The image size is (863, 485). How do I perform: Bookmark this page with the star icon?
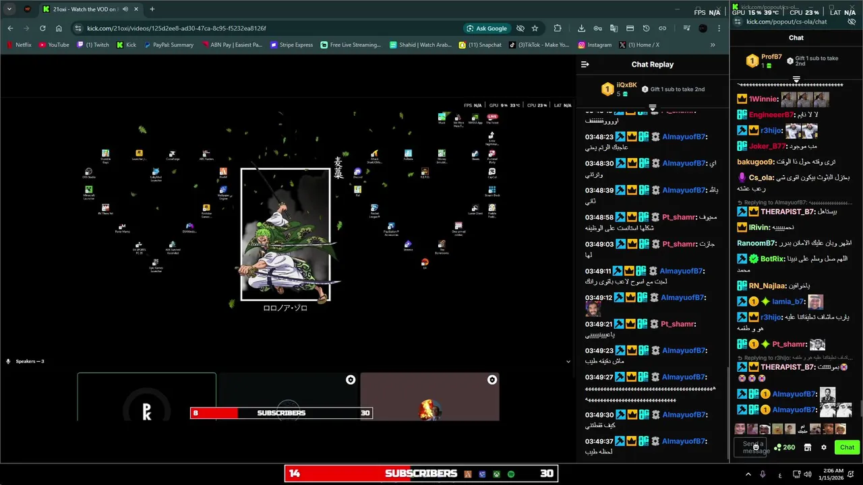tap(535, 28)
